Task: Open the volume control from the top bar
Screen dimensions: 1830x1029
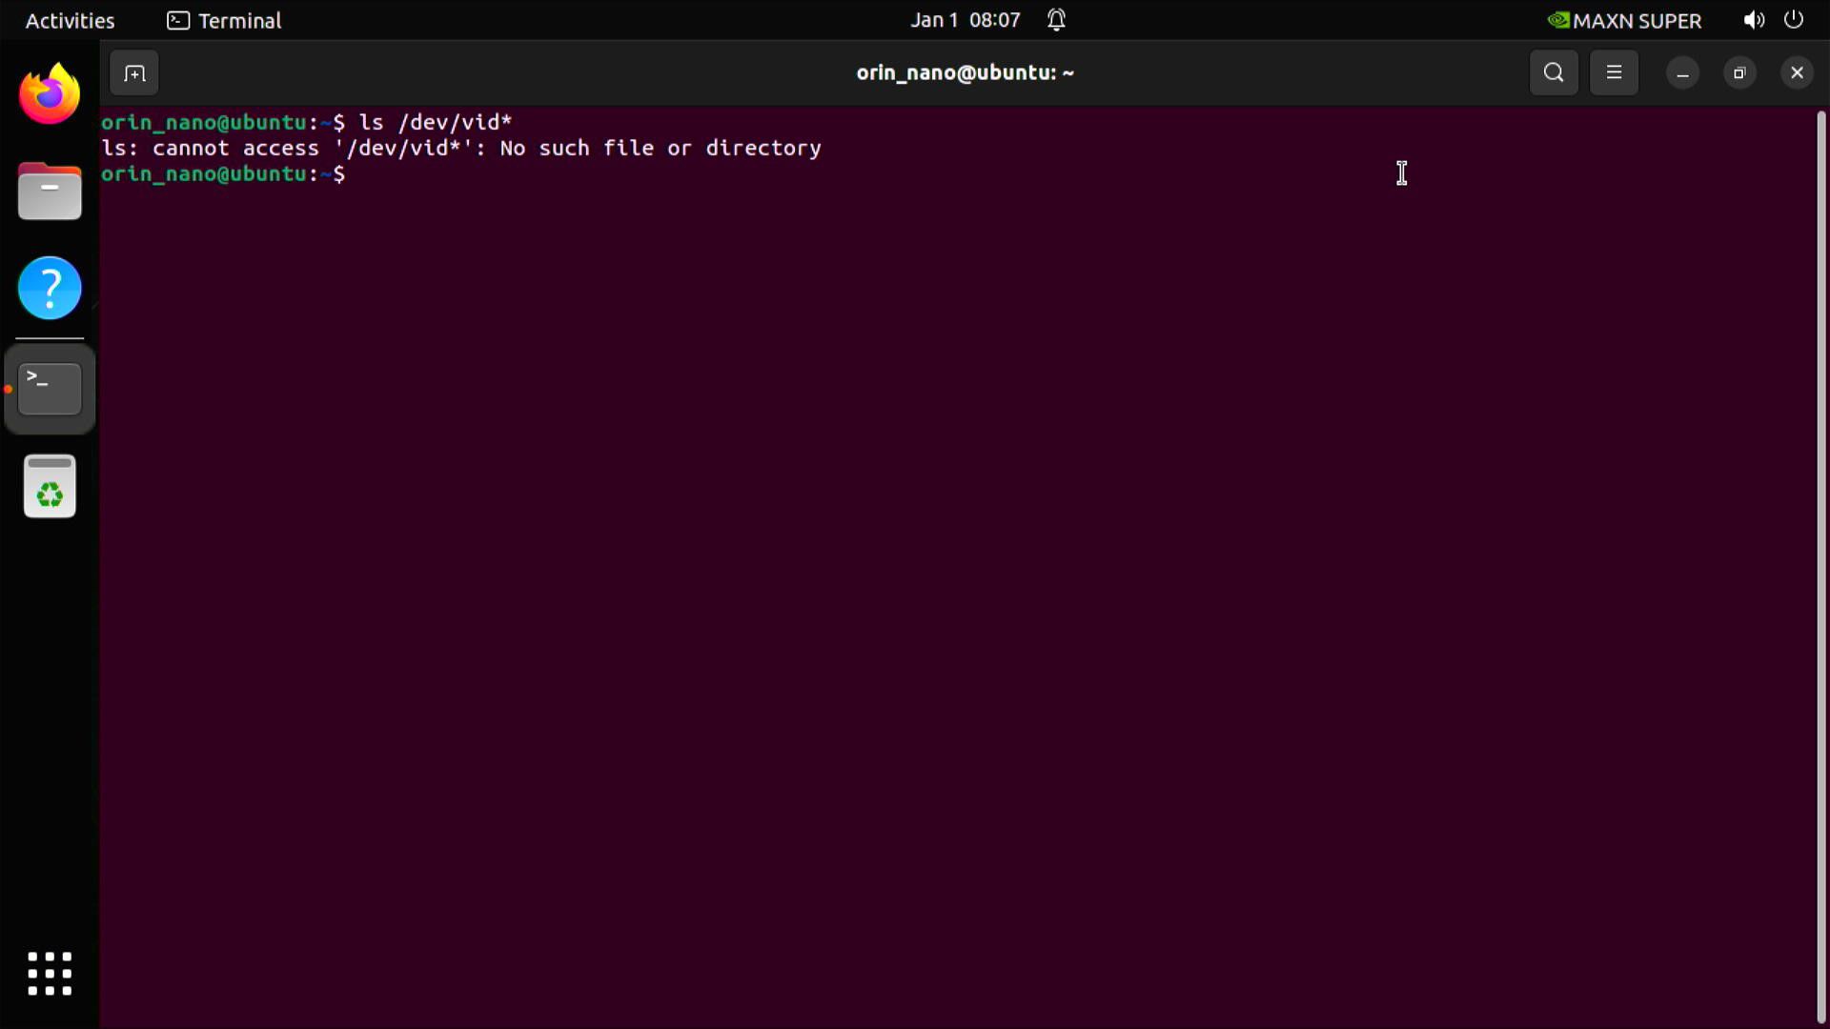Action: [1753, 19]
